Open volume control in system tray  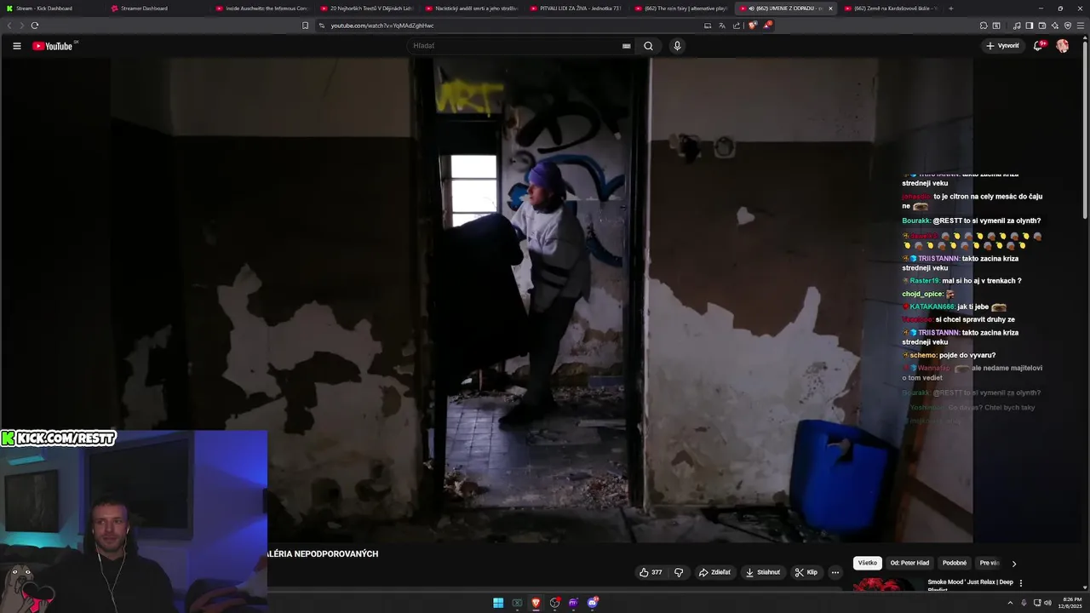[x=1047, y=603]
